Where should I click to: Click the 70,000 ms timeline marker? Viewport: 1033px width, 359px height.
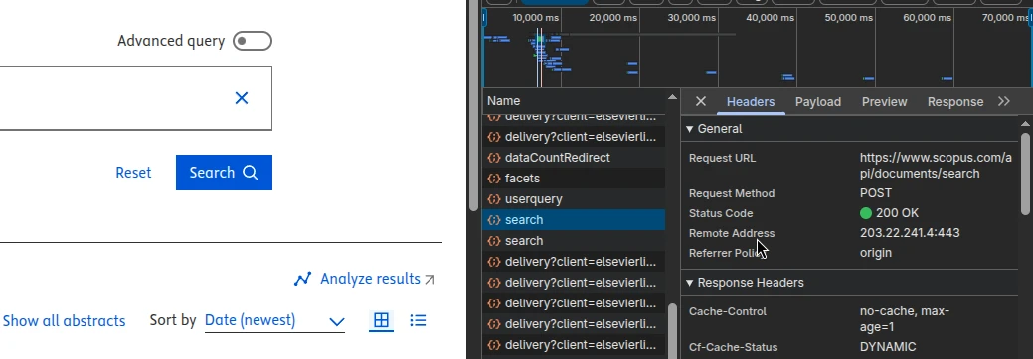[x=1005, y=18]
